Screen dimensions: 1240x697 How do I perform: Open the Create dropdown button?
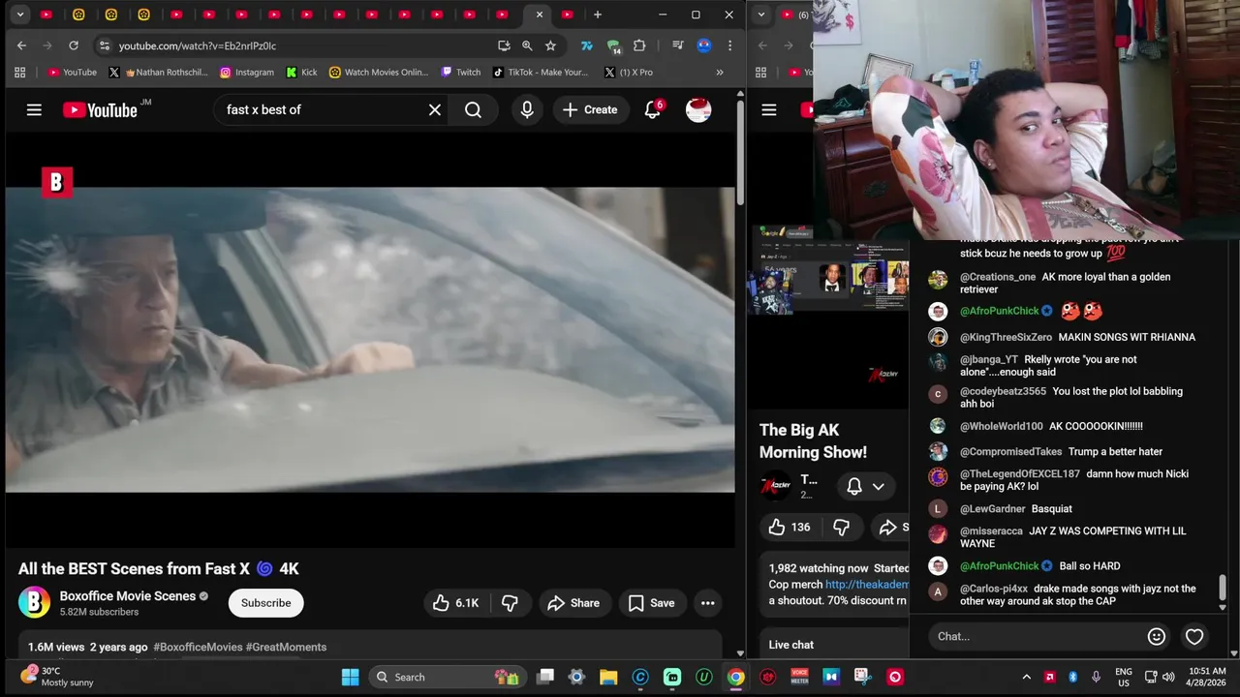click(x=590, y=109)
